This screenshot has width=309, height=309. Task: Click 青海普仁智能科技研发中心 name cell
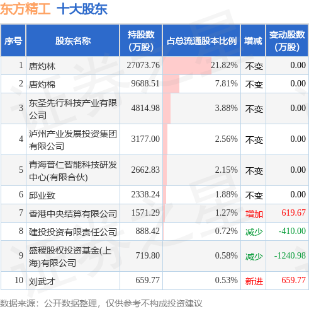coord(73,171)
